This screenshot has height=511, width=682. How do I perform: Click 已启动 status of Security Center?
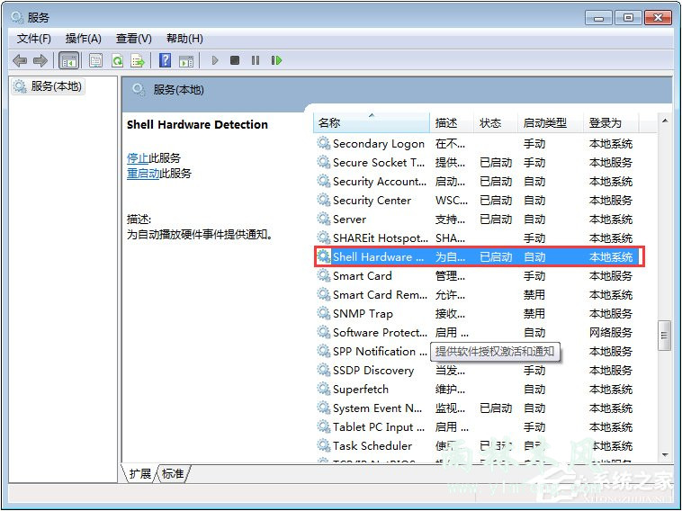tap(496, 201)
